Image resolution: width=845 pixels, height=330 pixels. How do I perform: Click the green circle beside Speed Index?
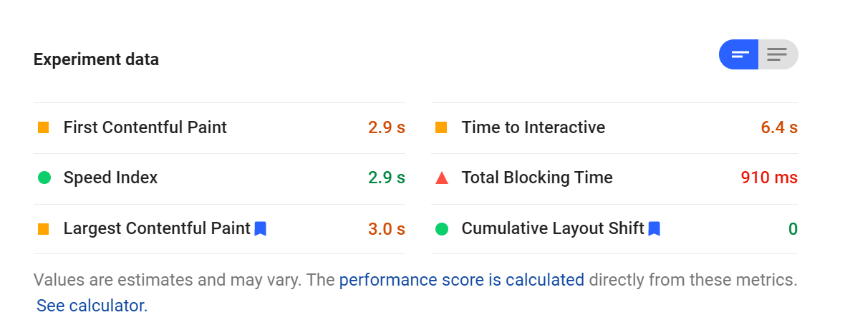[x=44, y=178]
